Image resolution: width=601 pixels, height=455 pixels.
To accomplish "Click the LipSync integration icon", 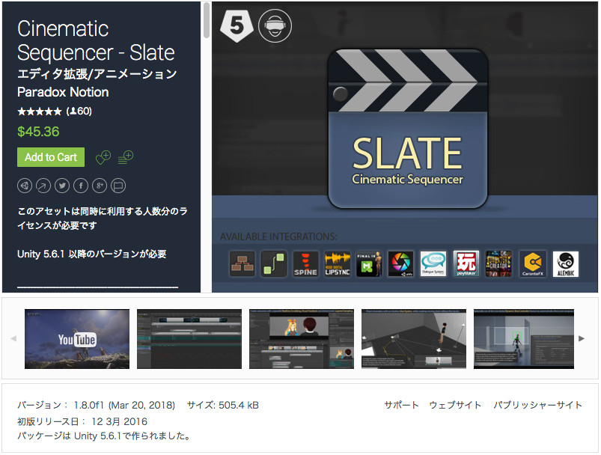I will pyautogui.click(x=338, y=263).
